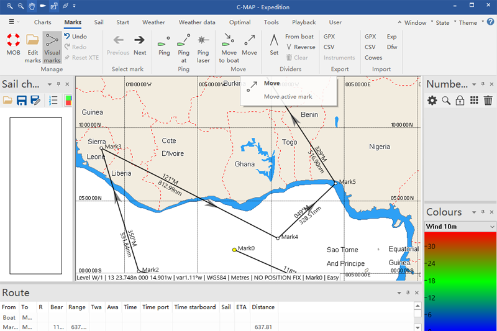Select Mark0 yellow point on chart

tap(234, 250)
